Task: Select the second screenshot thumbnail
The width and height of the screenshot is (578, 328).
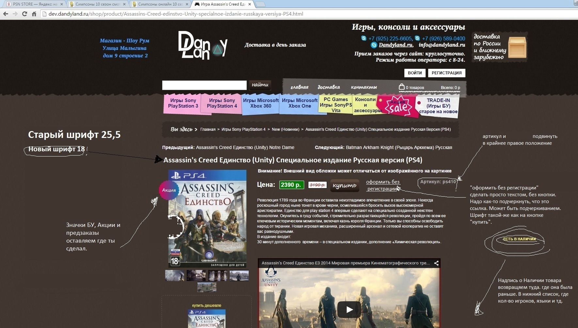Action: [x=196, y=276]
